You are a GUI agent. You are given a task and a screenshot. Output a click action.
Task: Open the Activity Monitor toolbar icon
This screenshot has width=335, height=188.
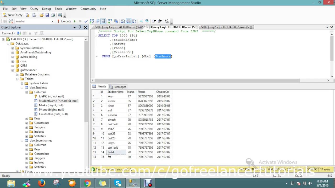coord(60,15)
